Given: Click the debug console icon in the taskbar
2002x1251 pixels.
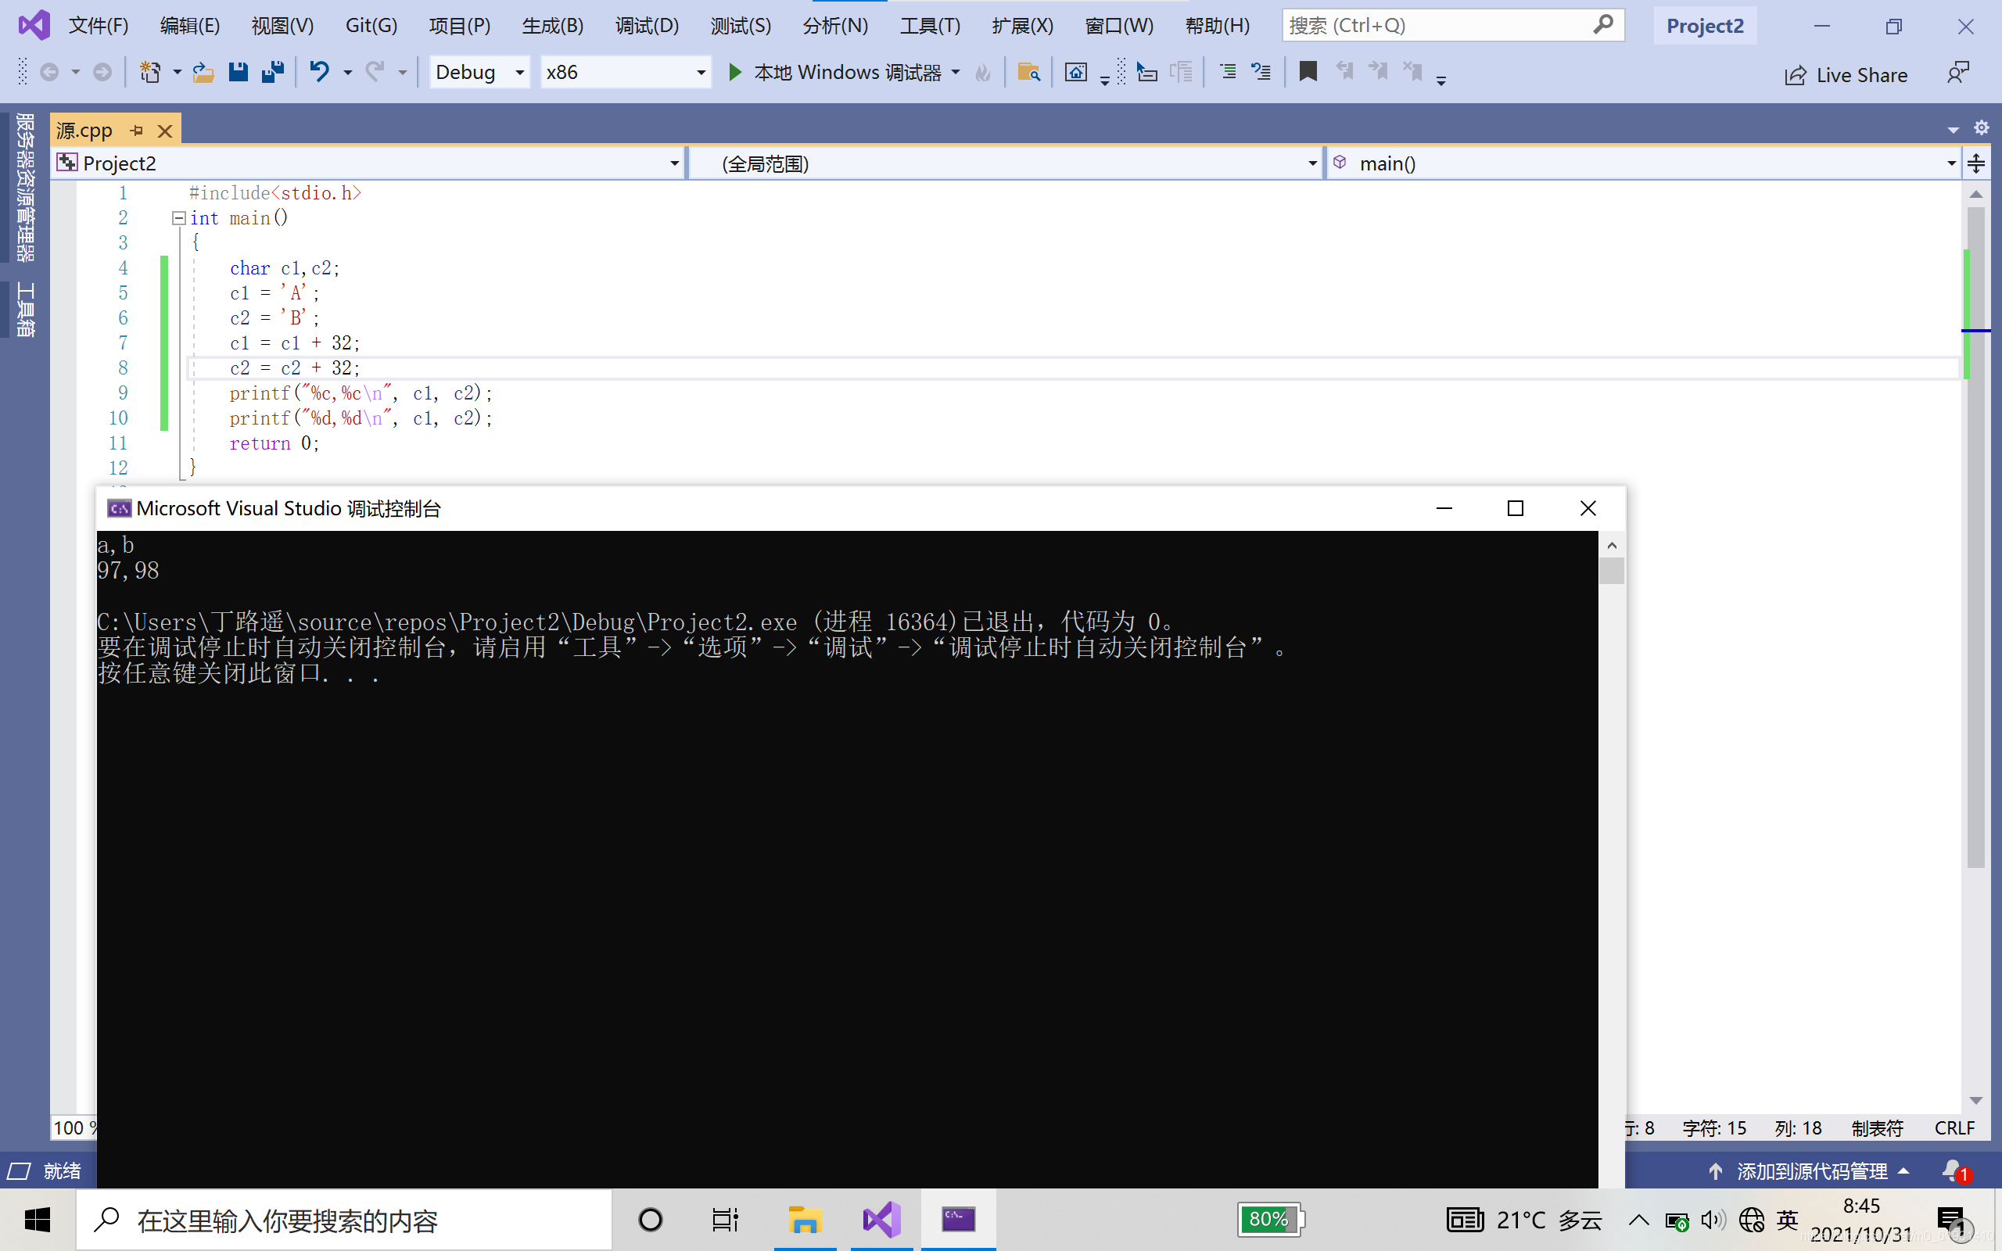Looking at the screenshot, I should click(x=958, y=1220).
